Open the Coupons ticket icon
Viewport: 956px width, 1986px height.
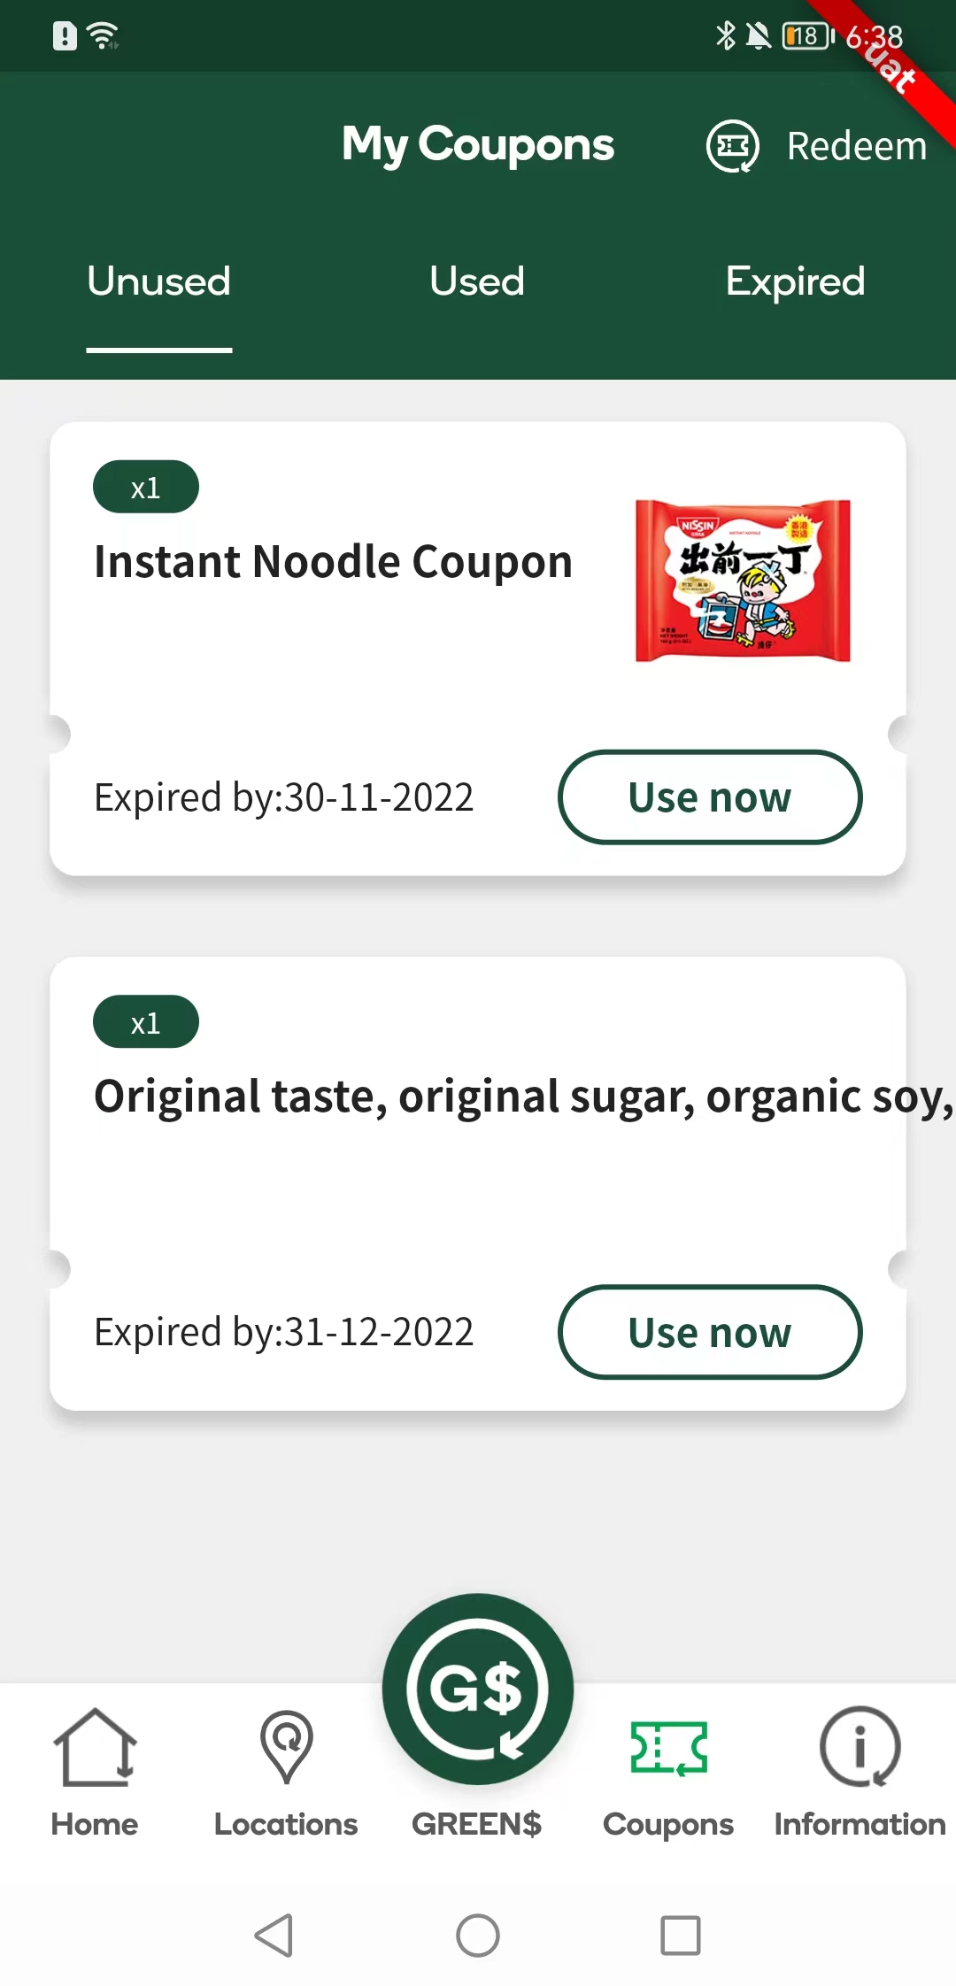pyautogui.click(x=668, y=1749)
